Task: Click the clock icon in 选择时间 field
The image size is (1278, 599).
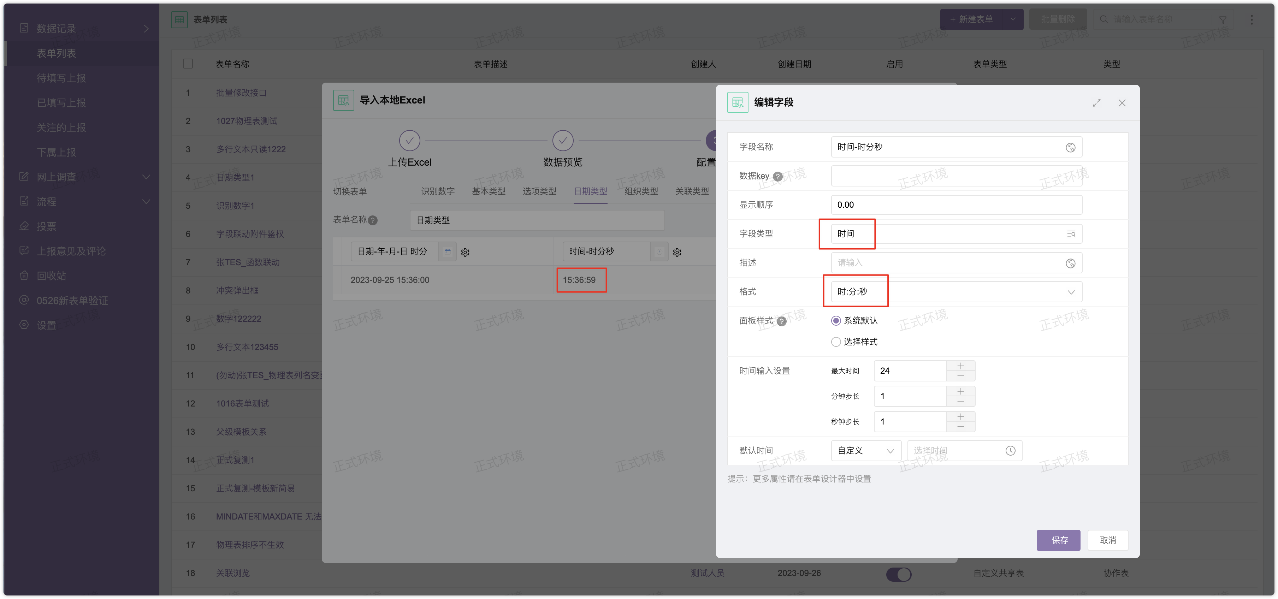Action: point(1010,451)
